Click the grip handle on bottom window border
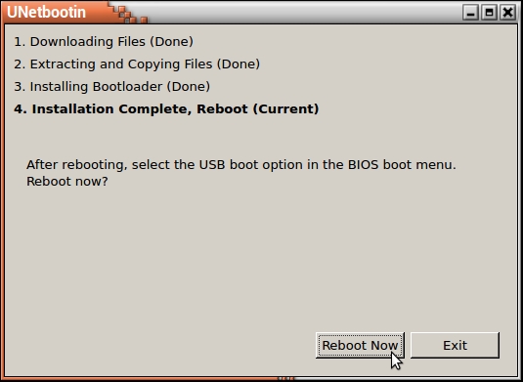 tap(285, 378)
